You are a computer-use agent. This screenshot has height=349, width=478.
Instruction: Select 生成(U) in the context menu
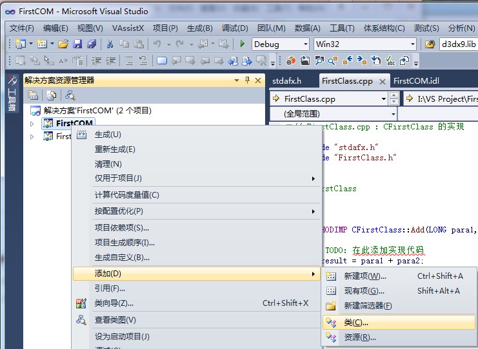coord(196,135)
